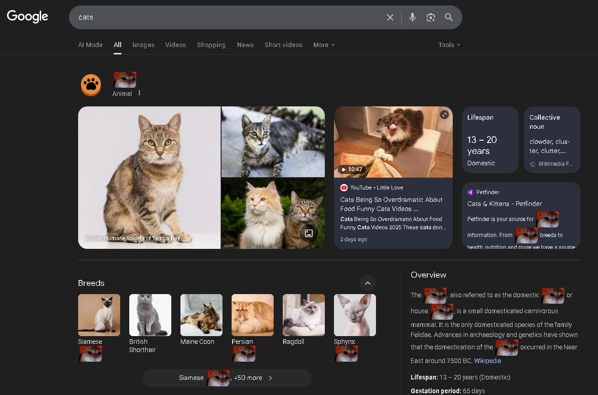Start voice search with microphone icon
The image size is (598, 395).
(413, 17)
